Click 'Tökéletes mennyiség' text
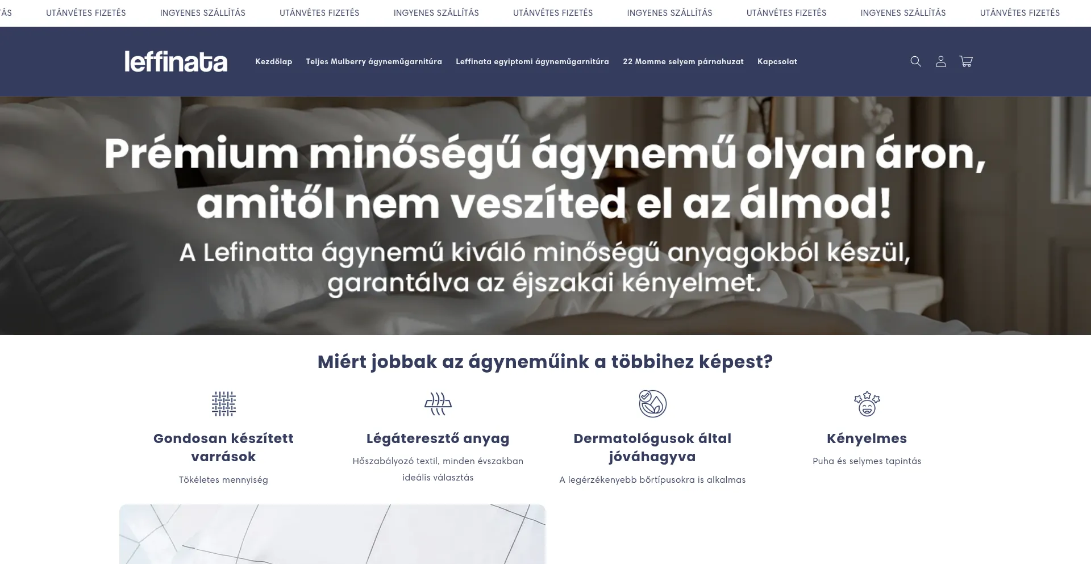The image size is (1091, 564). click(x=223, y=480)
